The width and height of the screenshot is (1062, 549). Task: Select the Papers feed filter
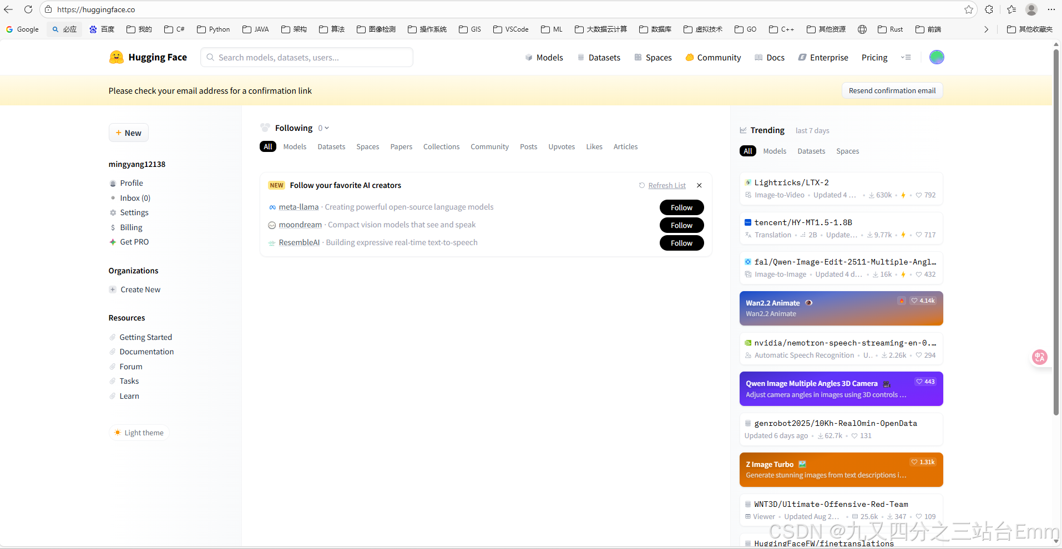401,146
